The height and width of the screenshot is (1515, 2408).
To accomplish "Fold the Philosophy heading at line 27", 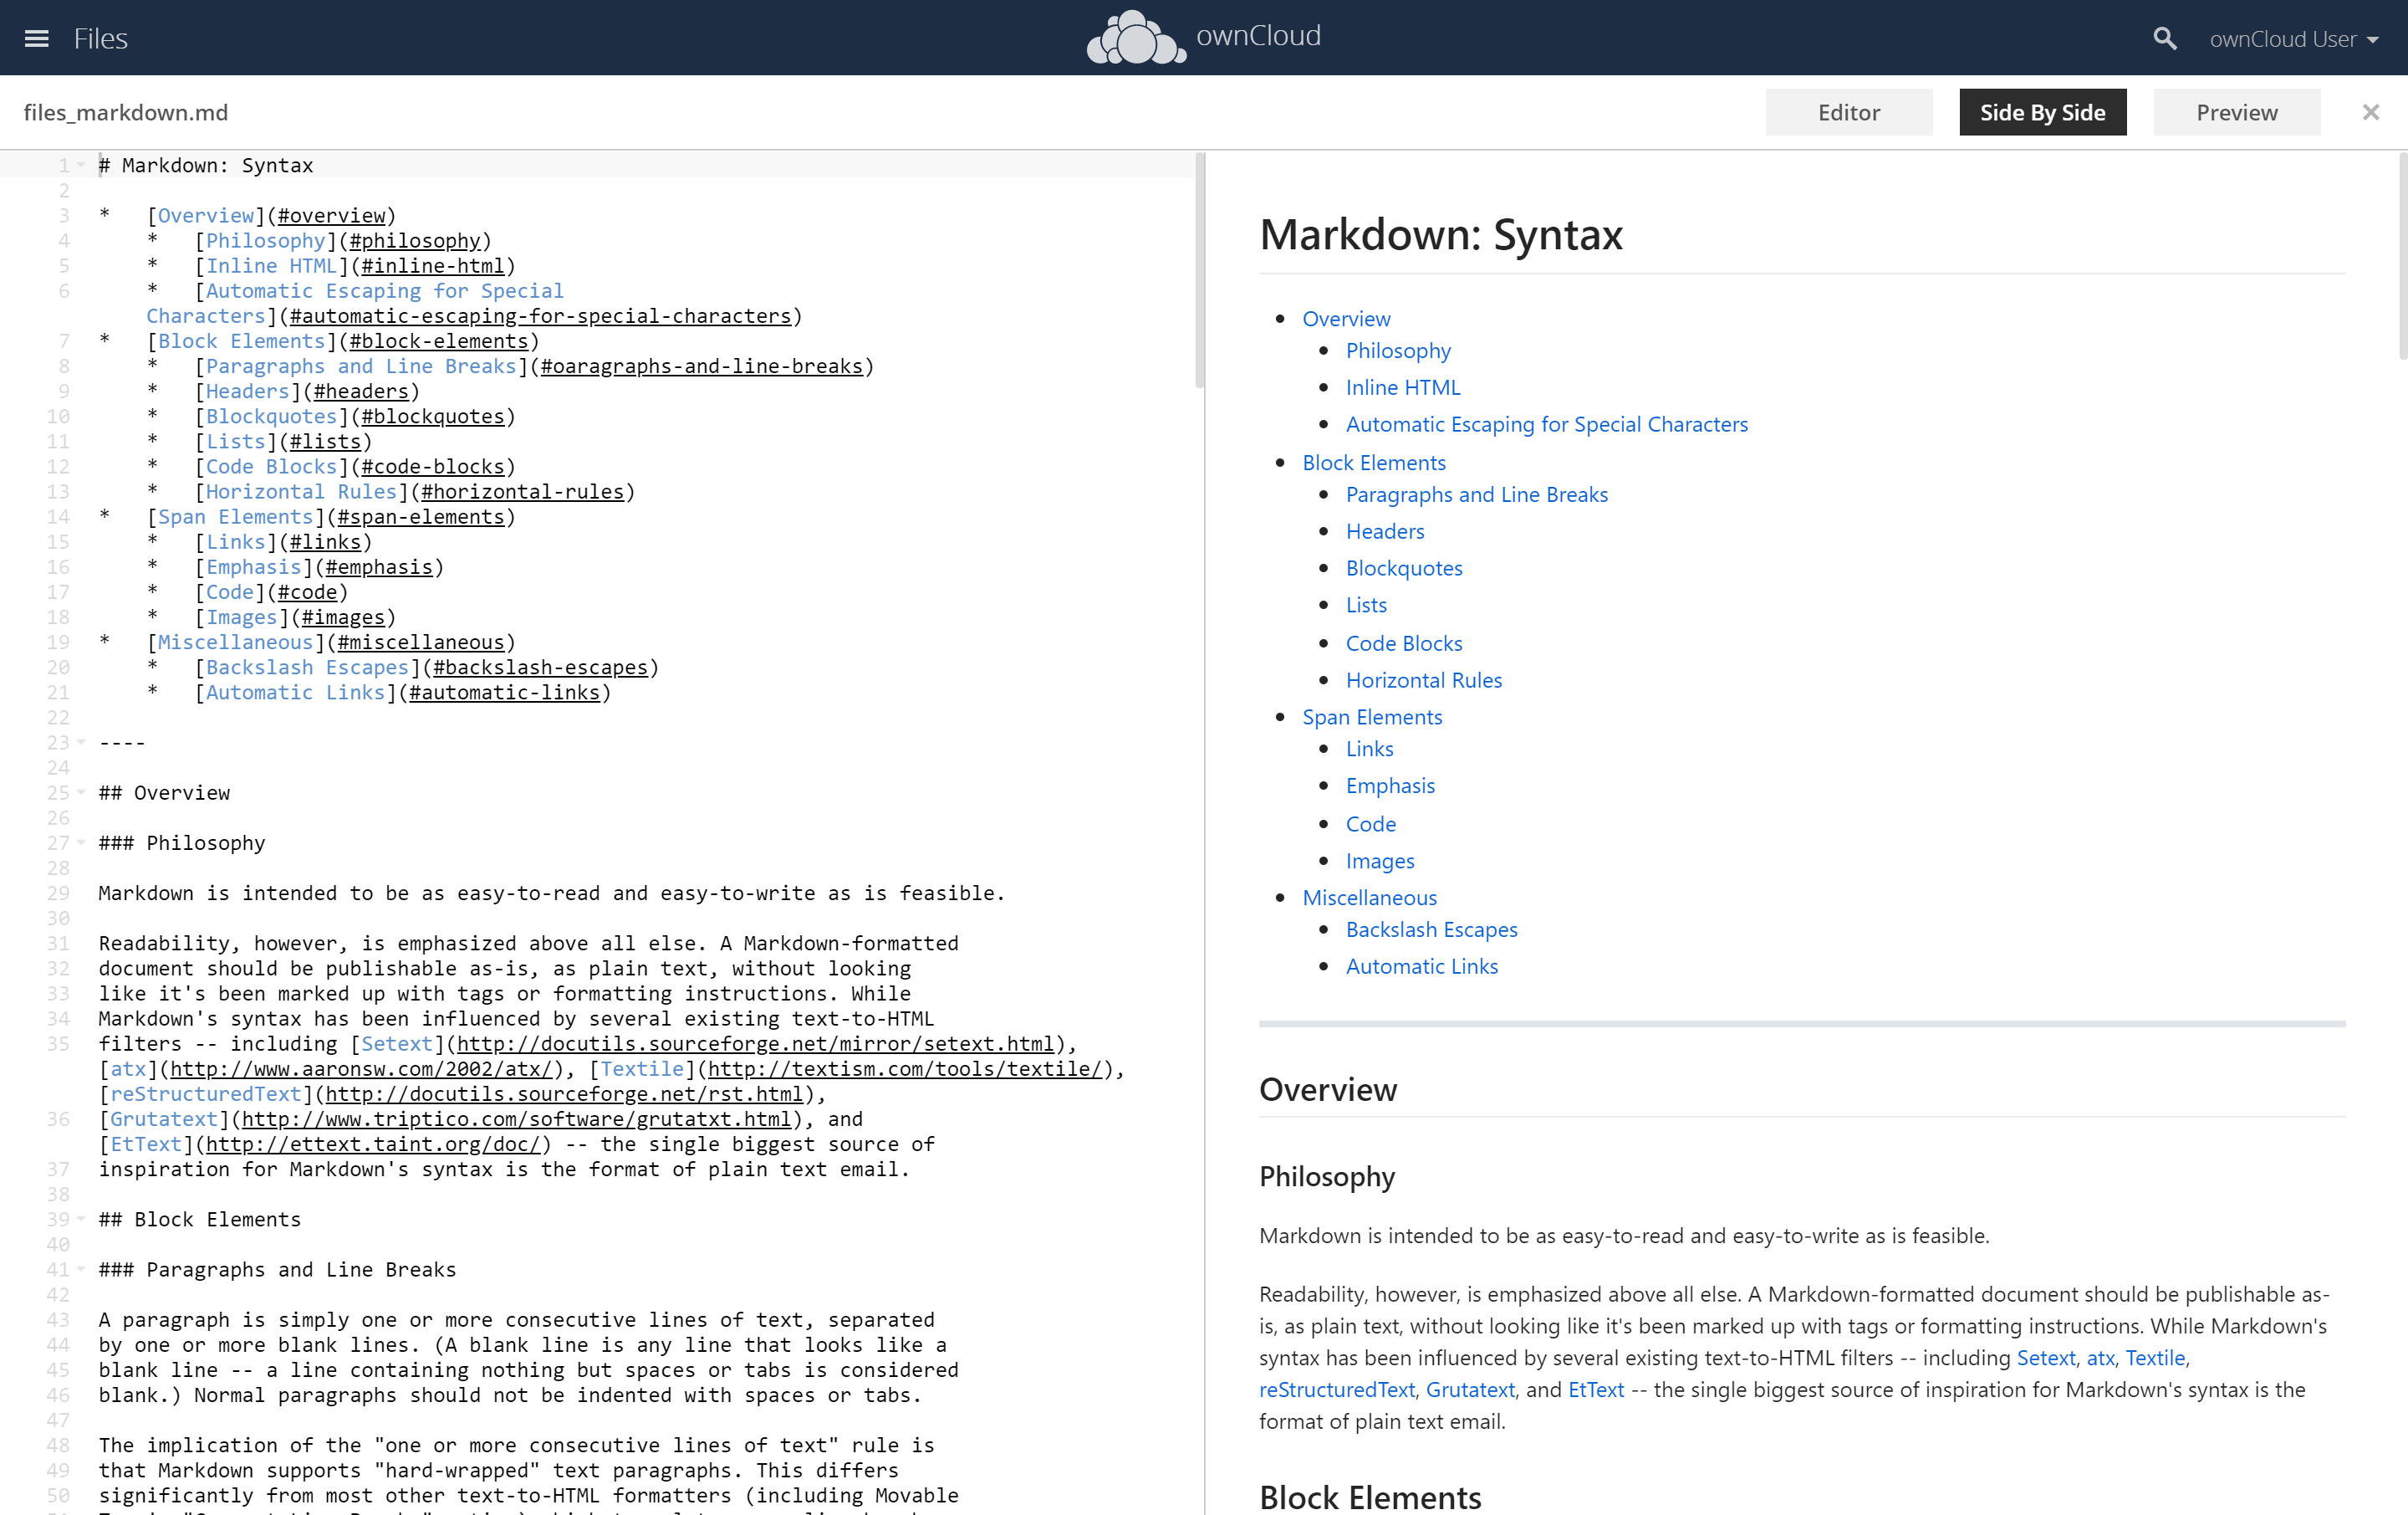I will point(81,842).
